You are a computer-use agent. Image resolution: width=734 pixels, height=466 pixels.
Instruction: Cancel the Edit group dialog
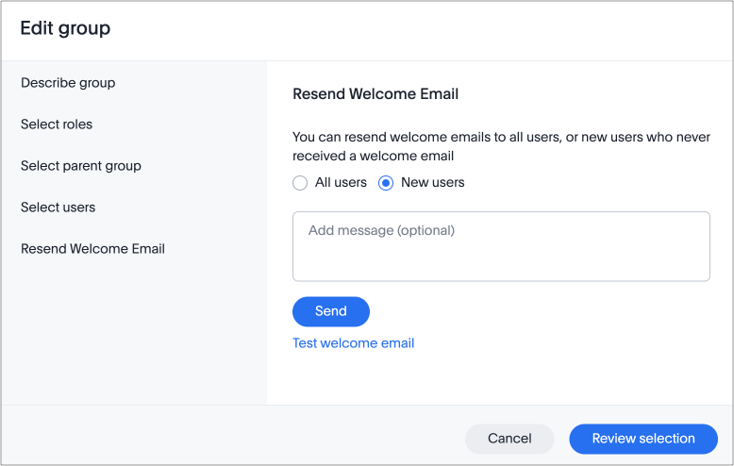pos(509,439)
